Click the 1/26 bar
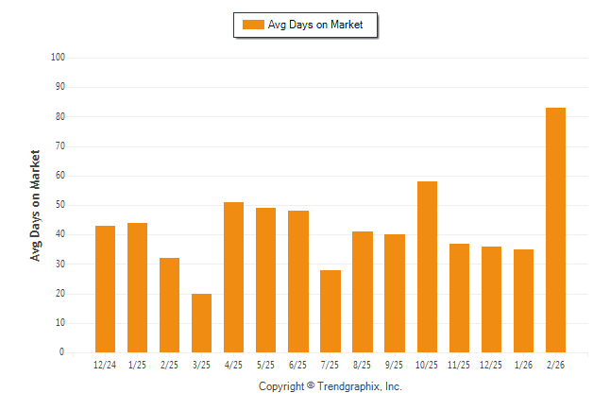Image resolution: width=610 pixels, height=410 pixels. coord(523,300)
